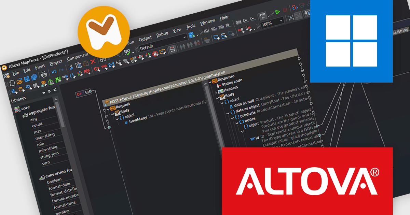Open the Debug menu
This screenshot has width=410, height=215.
[162, 34]
